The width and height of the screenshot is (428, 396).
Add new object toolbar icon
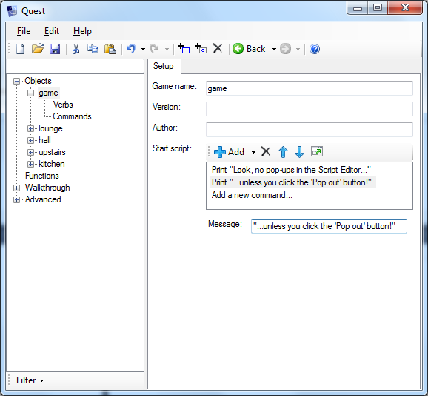201,49
